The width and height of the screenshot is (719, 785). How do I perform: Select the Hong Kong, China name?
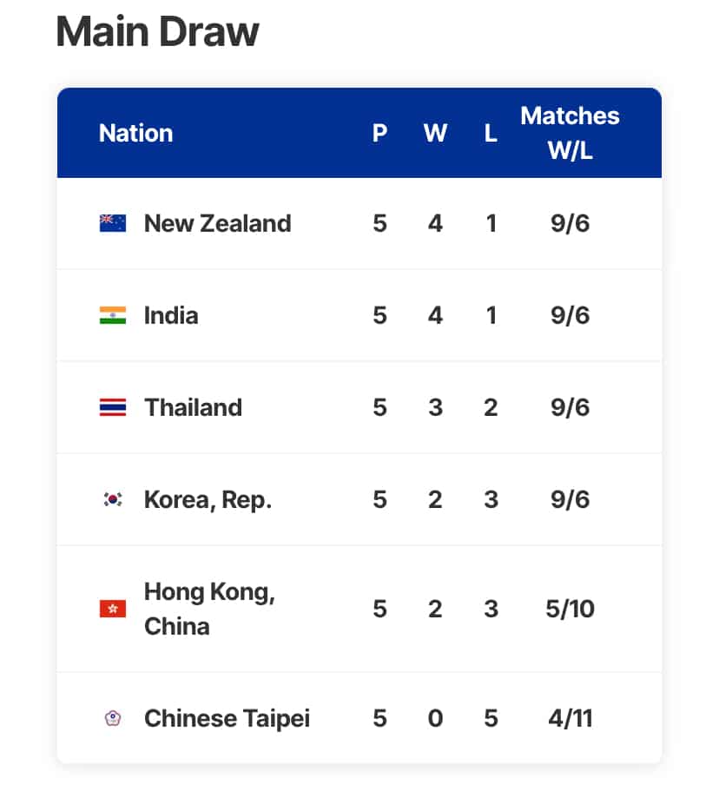(x=209, y=609)
